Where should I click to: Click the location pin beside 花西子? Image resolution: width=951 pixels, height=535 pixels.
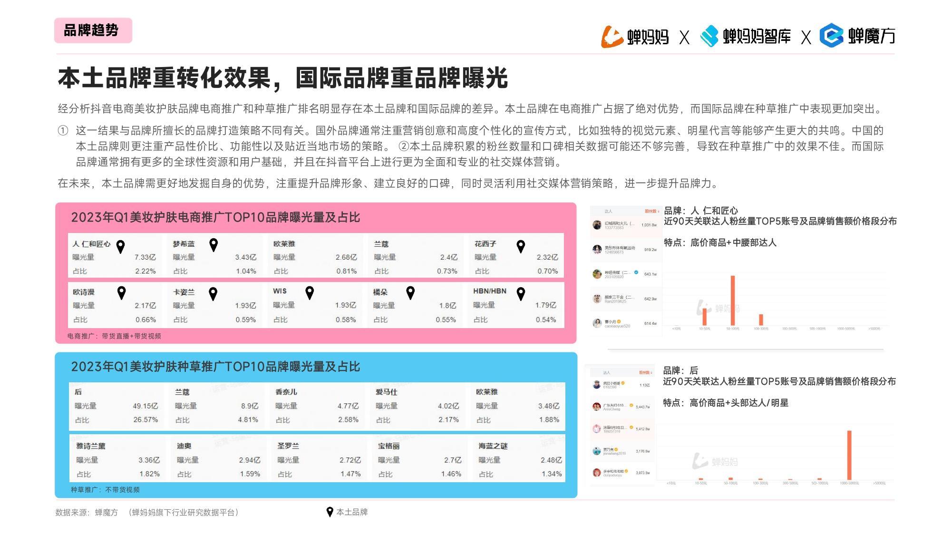click(521, 246)
